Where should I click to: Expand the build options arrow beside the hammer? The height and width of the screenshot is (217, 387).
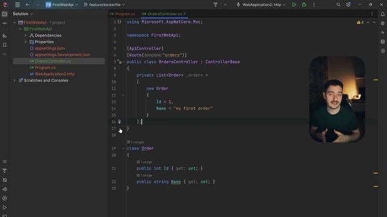coord(225,5)
